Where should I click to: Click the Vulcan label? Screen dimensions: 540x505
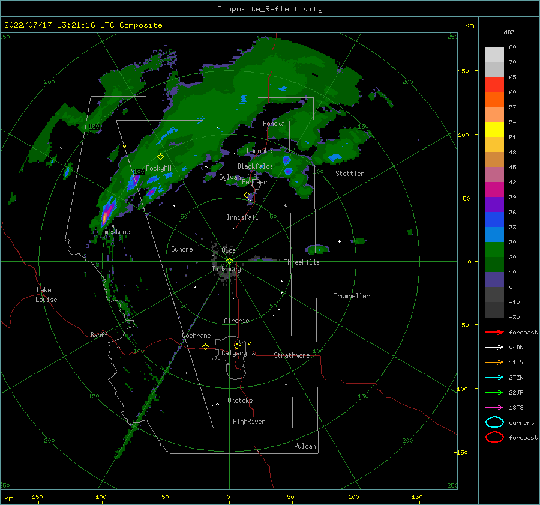[x=305, y=446]
